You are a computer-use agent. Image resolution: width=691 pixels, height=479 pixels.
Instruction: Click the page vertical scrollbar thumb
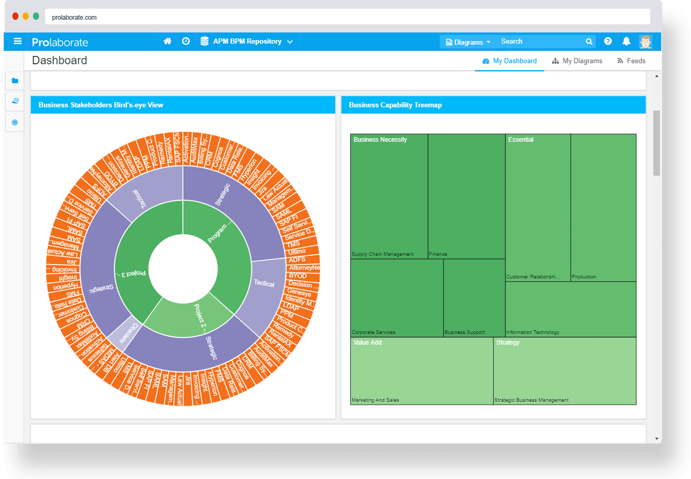(656, 143)
